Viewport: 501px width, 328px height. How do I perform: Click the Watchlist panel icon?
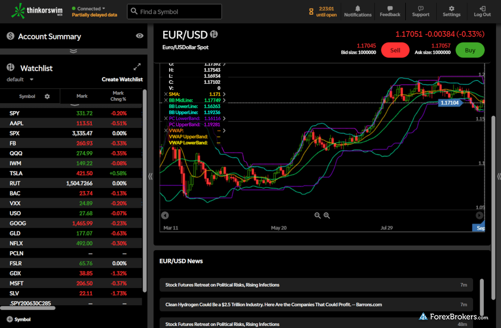pos(11,67)
